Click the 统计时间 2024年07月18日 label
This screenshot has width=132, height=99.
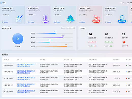pyautogui.click(x=68, y=28)
